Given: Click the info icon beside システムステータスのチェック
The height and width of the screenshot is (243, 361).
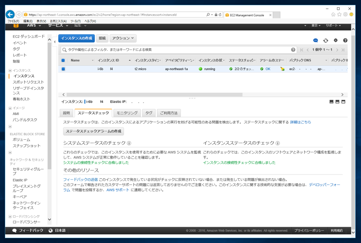Looking at the screenshot, I should click(129, 143).
